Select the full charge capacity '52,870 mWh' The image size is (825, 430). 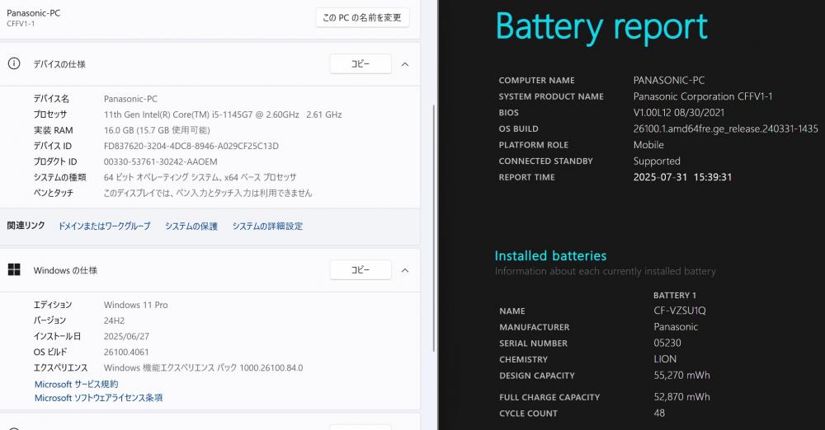[682, 397]
